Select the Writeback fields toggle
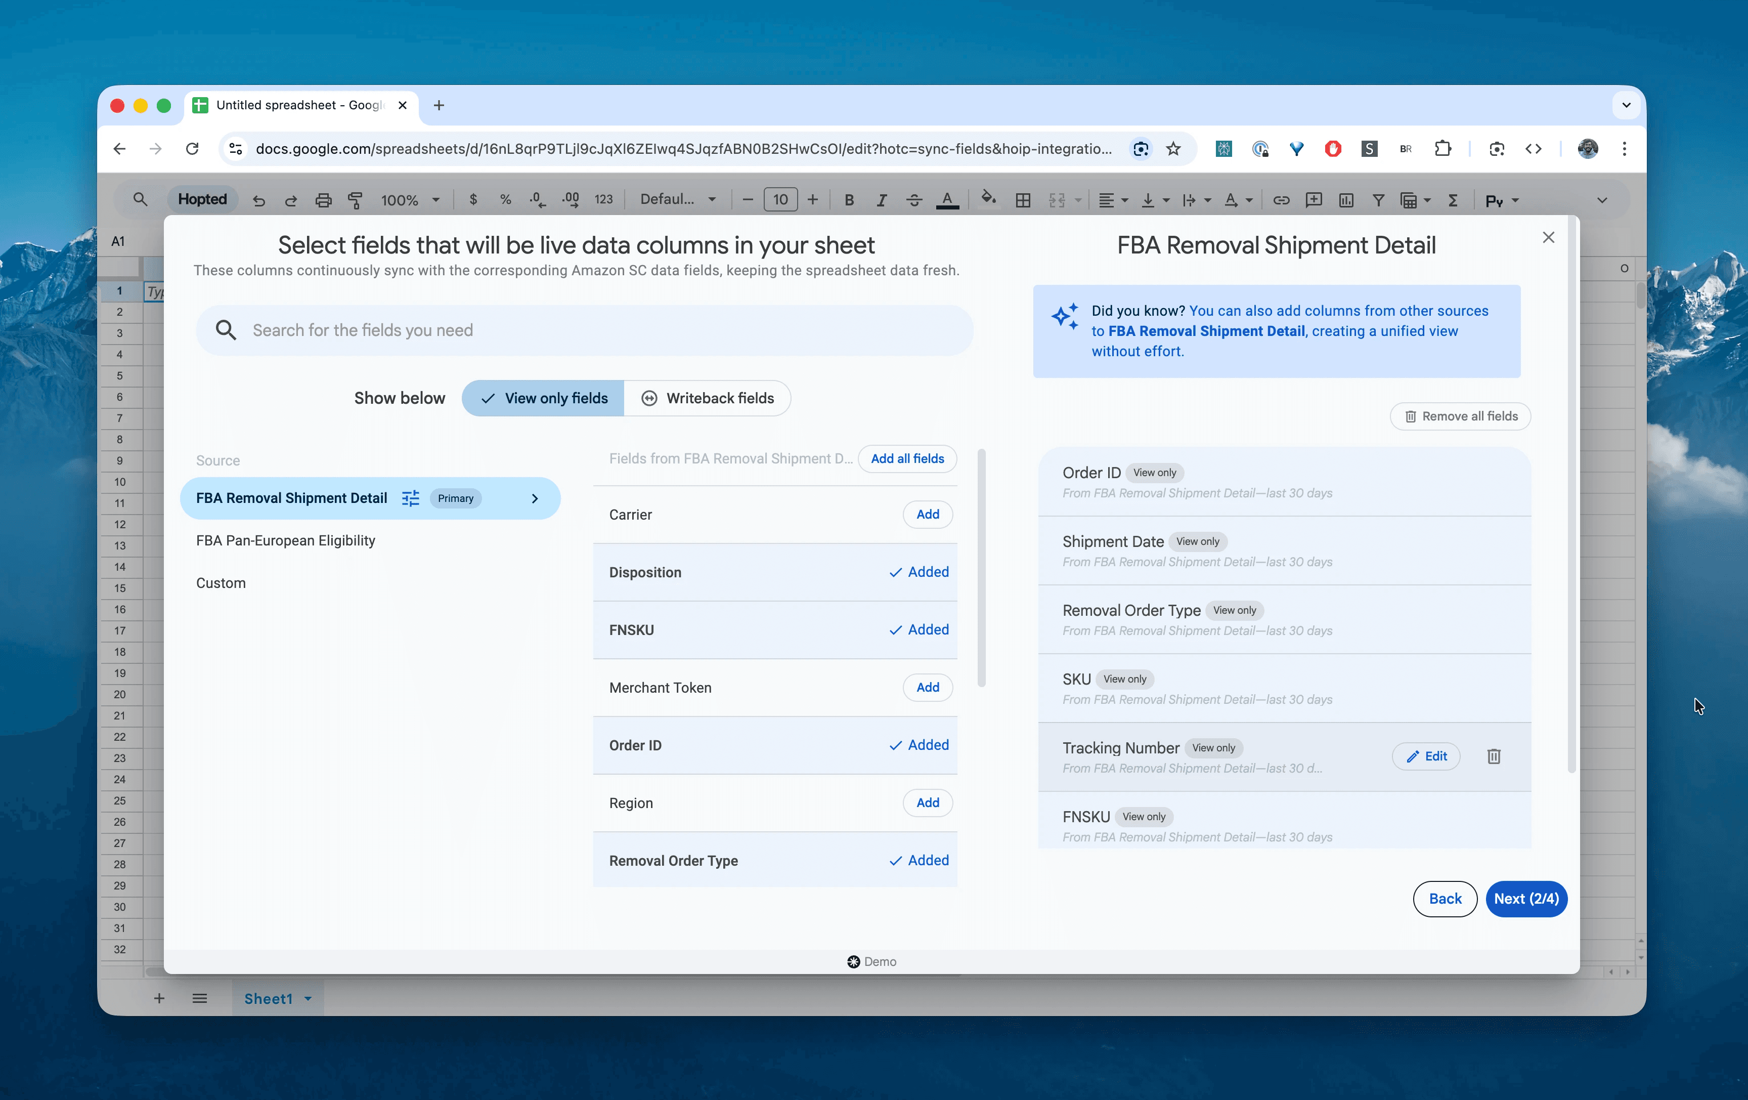 707,399
